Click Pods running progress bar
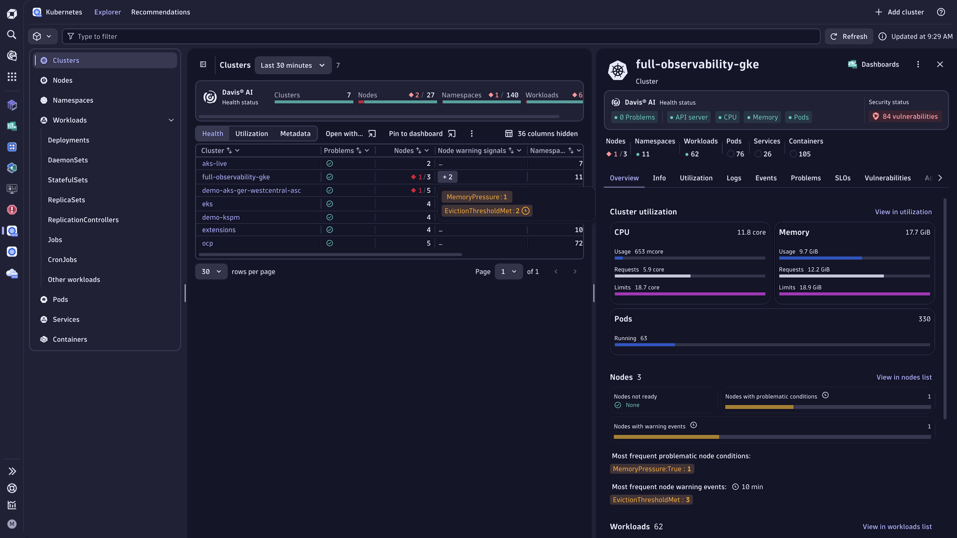 772,345
